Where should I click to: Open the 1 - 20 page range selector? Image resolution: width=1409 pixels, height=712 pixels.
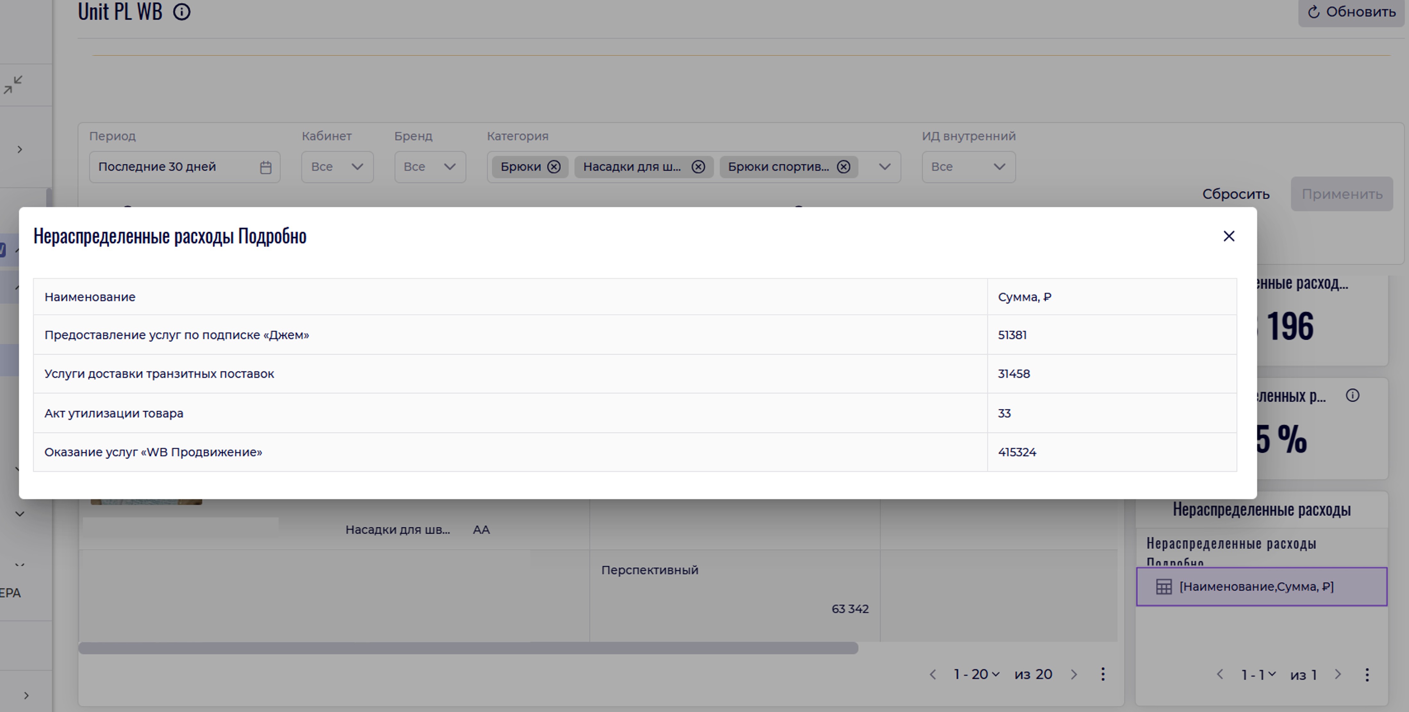click(x=976, y=674)
